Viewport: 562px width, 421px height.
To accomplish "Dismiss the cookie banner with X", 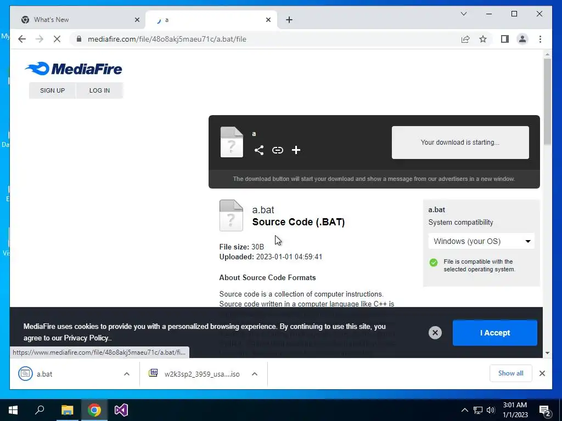I will tap(435, 333).
